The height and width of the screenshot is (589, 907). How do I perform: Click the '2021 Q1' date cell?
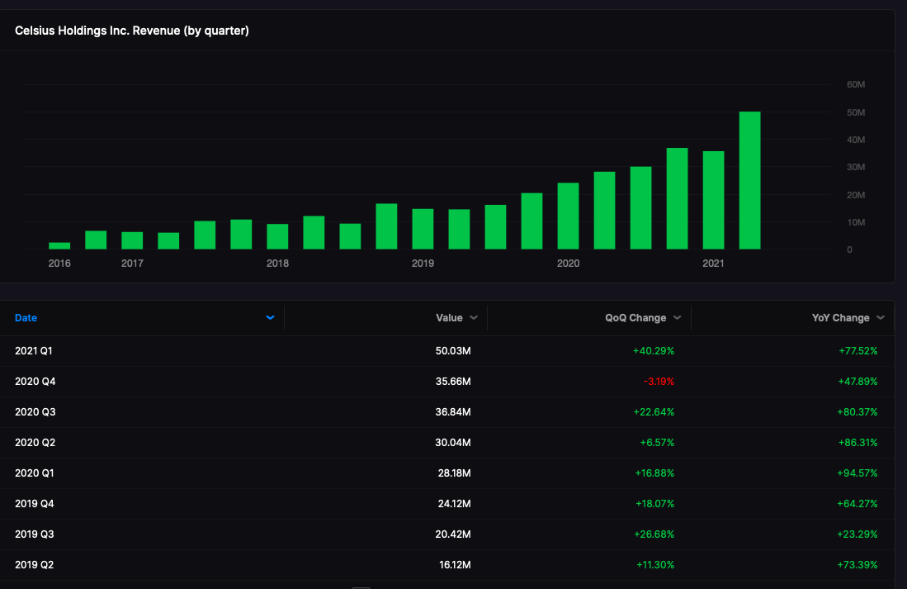coord(34,351)
